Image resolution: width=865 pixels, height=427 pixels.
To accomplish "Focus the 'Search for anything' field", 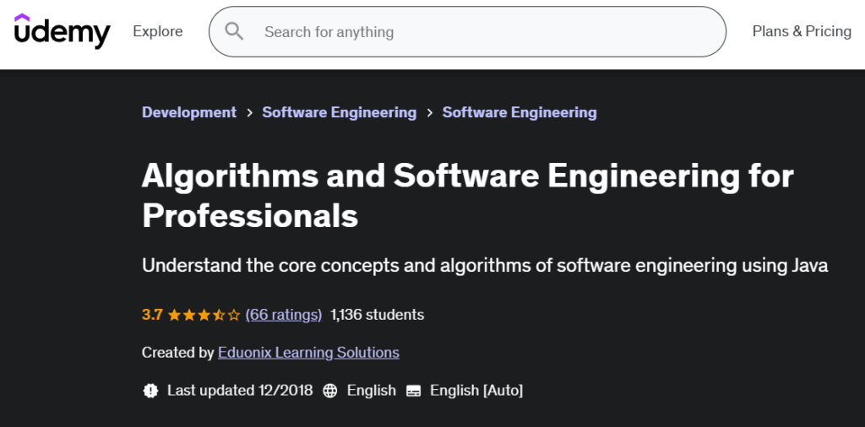I will (467, 31).
